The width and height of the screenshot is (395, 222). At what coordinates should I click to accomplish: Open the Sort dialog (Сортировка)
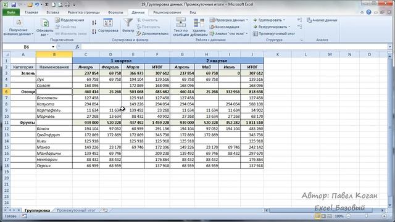(108, 26)
